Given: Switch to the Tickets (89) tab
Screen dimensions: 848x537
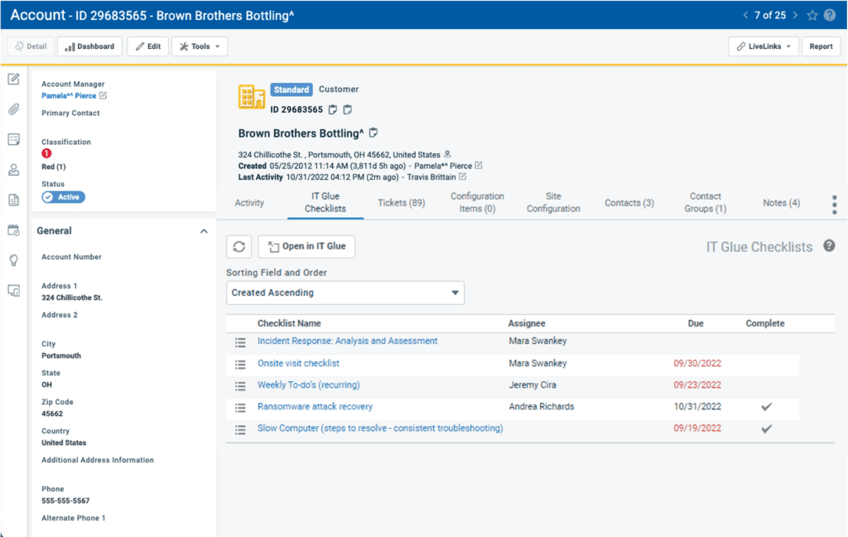Looking at the screenshot, I should click(401, 203).
